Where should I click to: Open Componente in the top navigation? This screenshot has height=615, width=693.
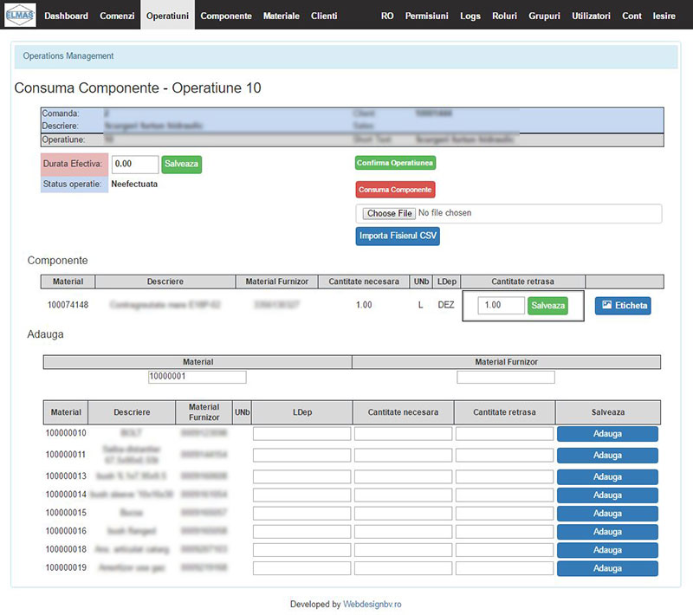coord(226,16)
